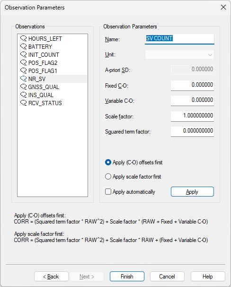Cancel the Observation Parameters dialog
The height and width of the screenshot is (287, 231).
point(167,277)
